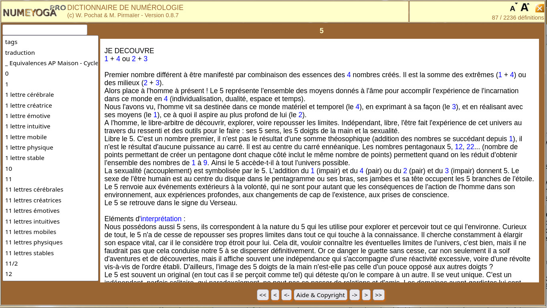547x308 pixels.
Task: Select 'tags' in the definition list
Action: click(50, 42)
